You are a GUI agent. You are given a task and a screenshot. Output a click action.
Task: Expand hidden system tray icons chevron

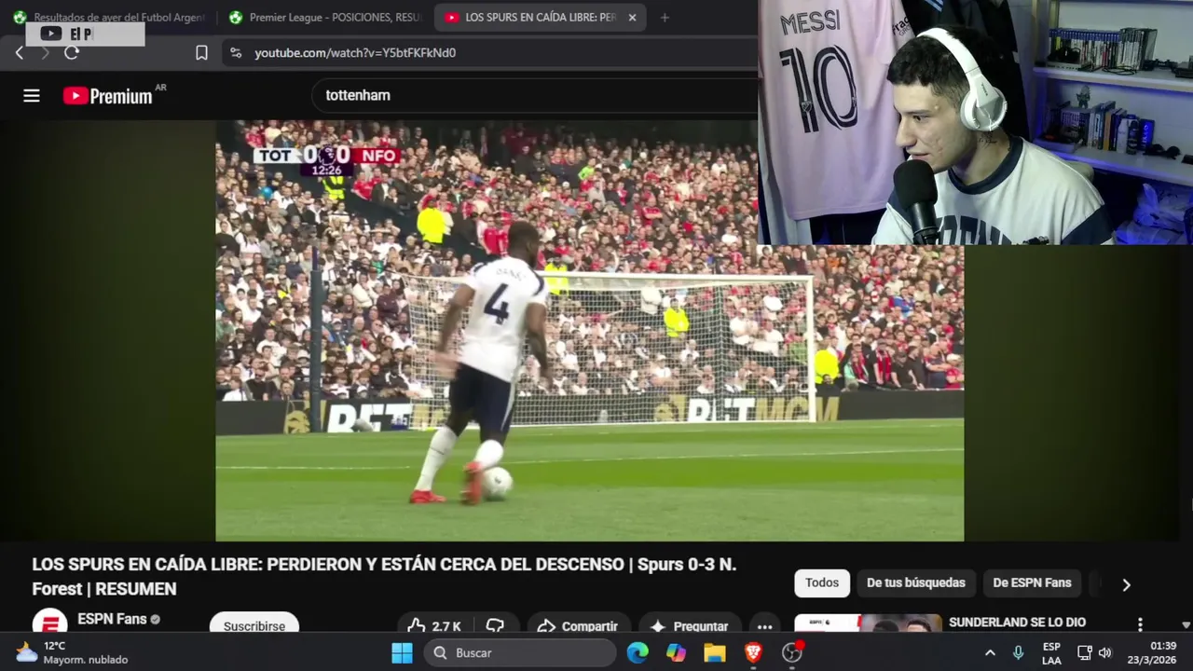(990, 652)
